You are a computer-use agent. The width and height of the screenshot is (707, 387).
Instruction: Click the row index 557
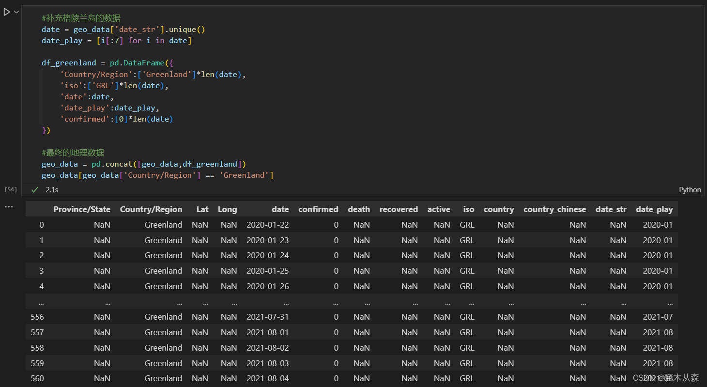tap(37, 332)
